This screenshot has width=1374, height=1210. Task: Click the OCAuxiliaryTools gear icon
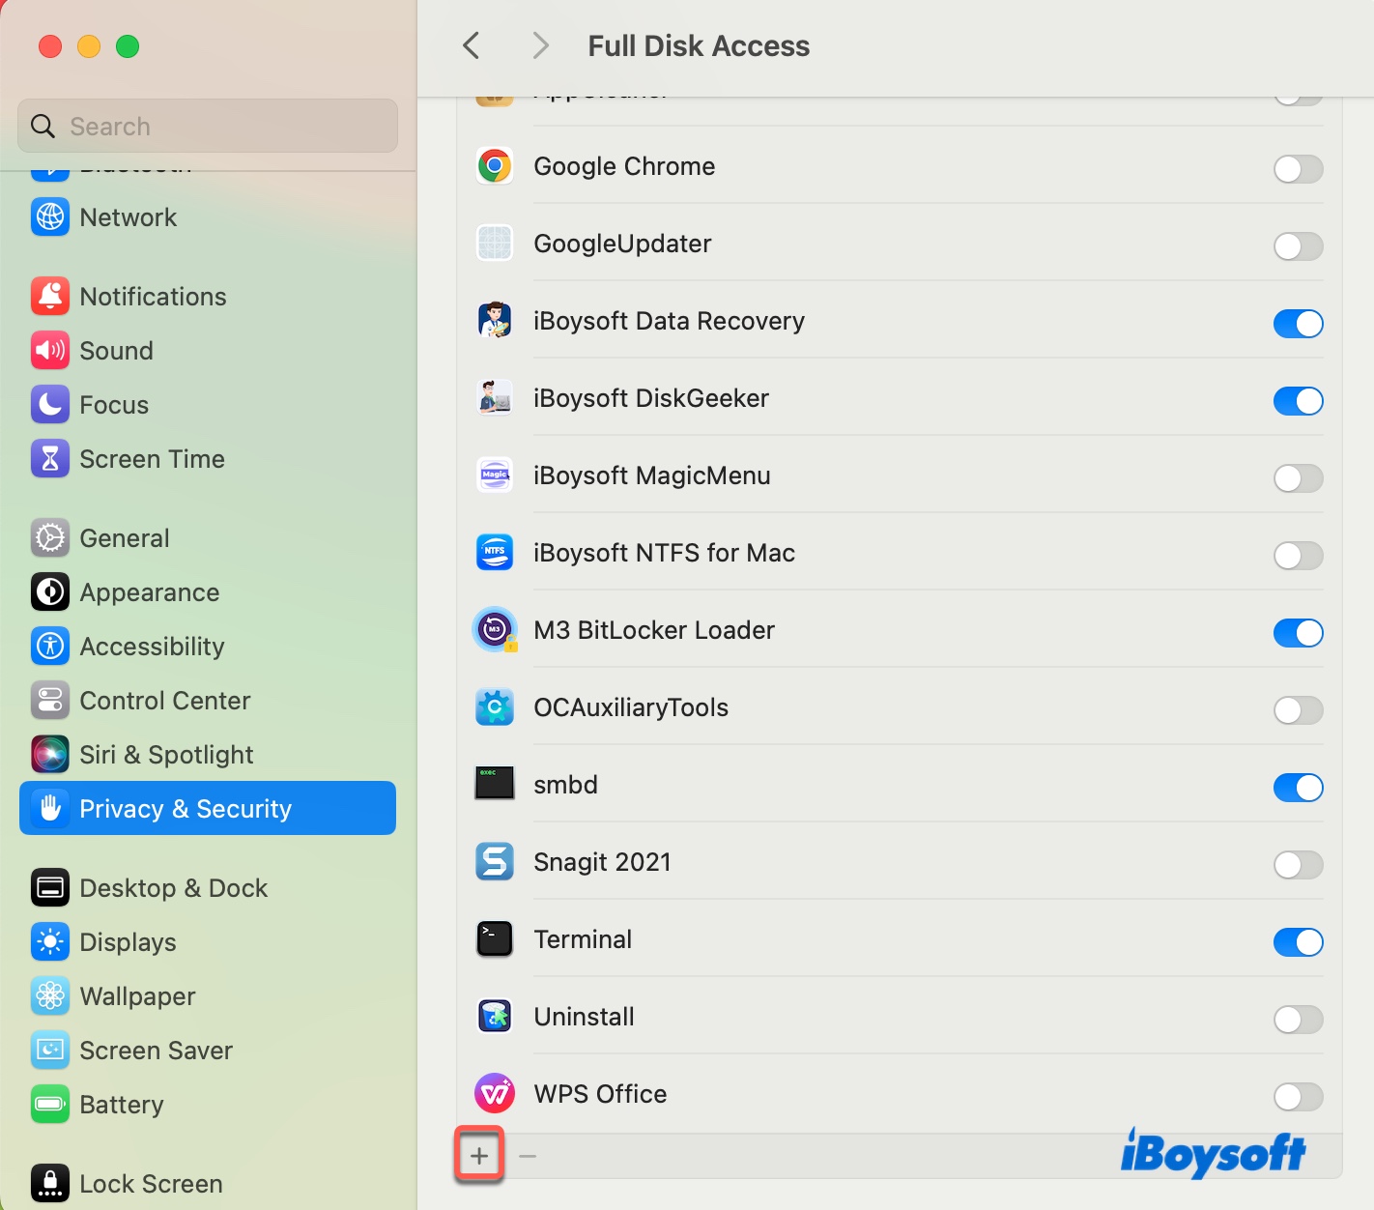(x=495, y=707)
